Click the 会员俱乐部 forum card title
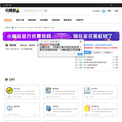The width and height of the screenshot is (122, 122). 95,106
